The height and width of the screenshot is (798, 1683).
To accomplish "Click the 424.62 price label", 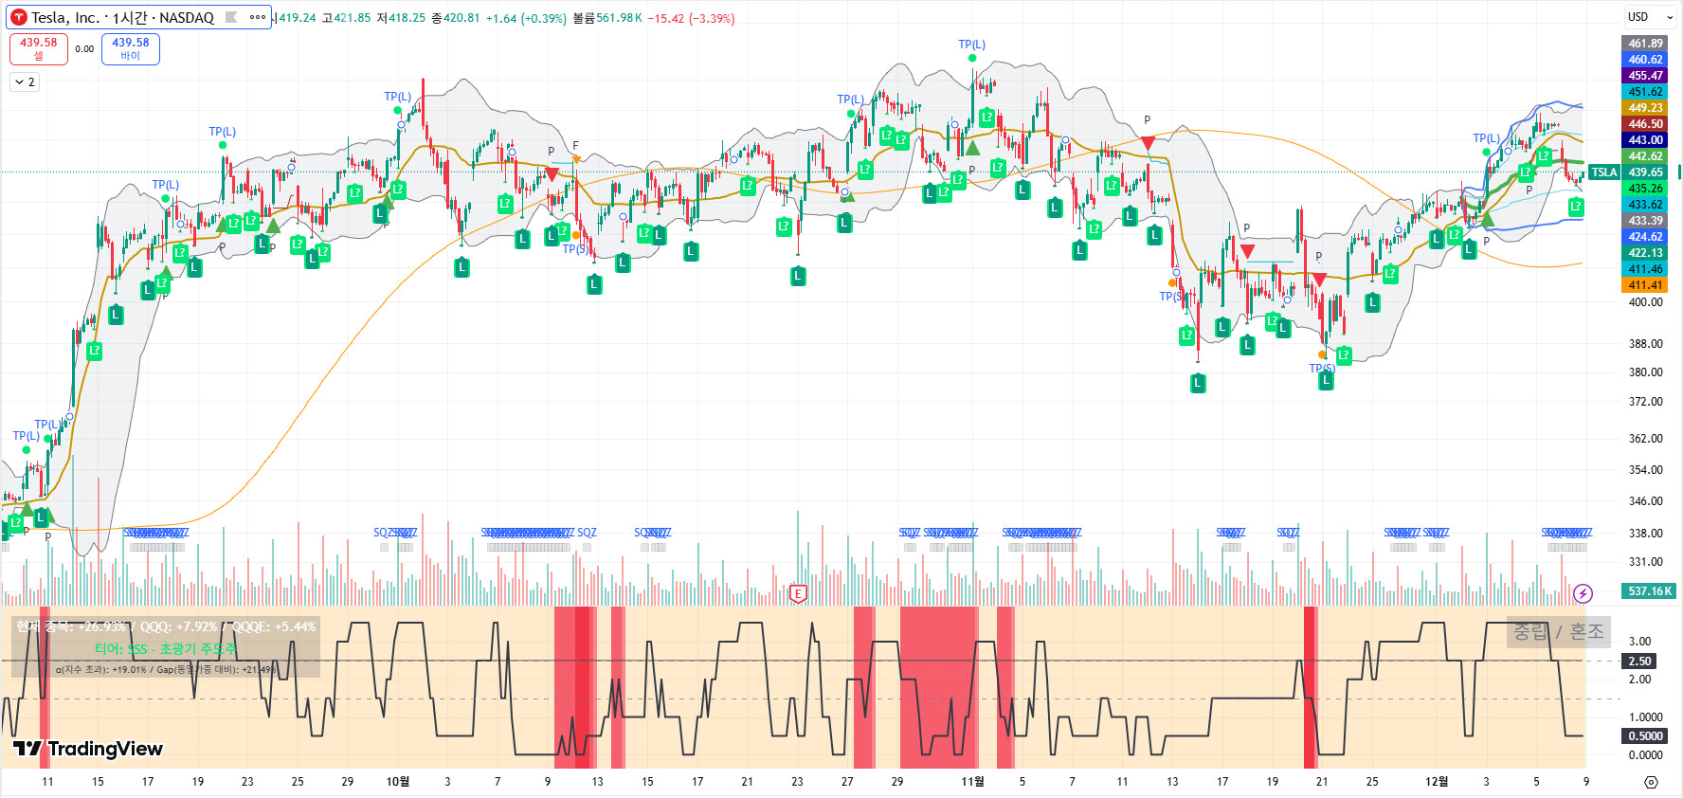I will point(1645,237).
